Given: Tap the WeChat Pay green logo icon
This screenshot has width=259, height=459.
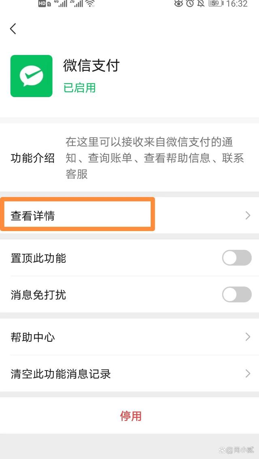Looking at the screenshot, I should 32,75.
